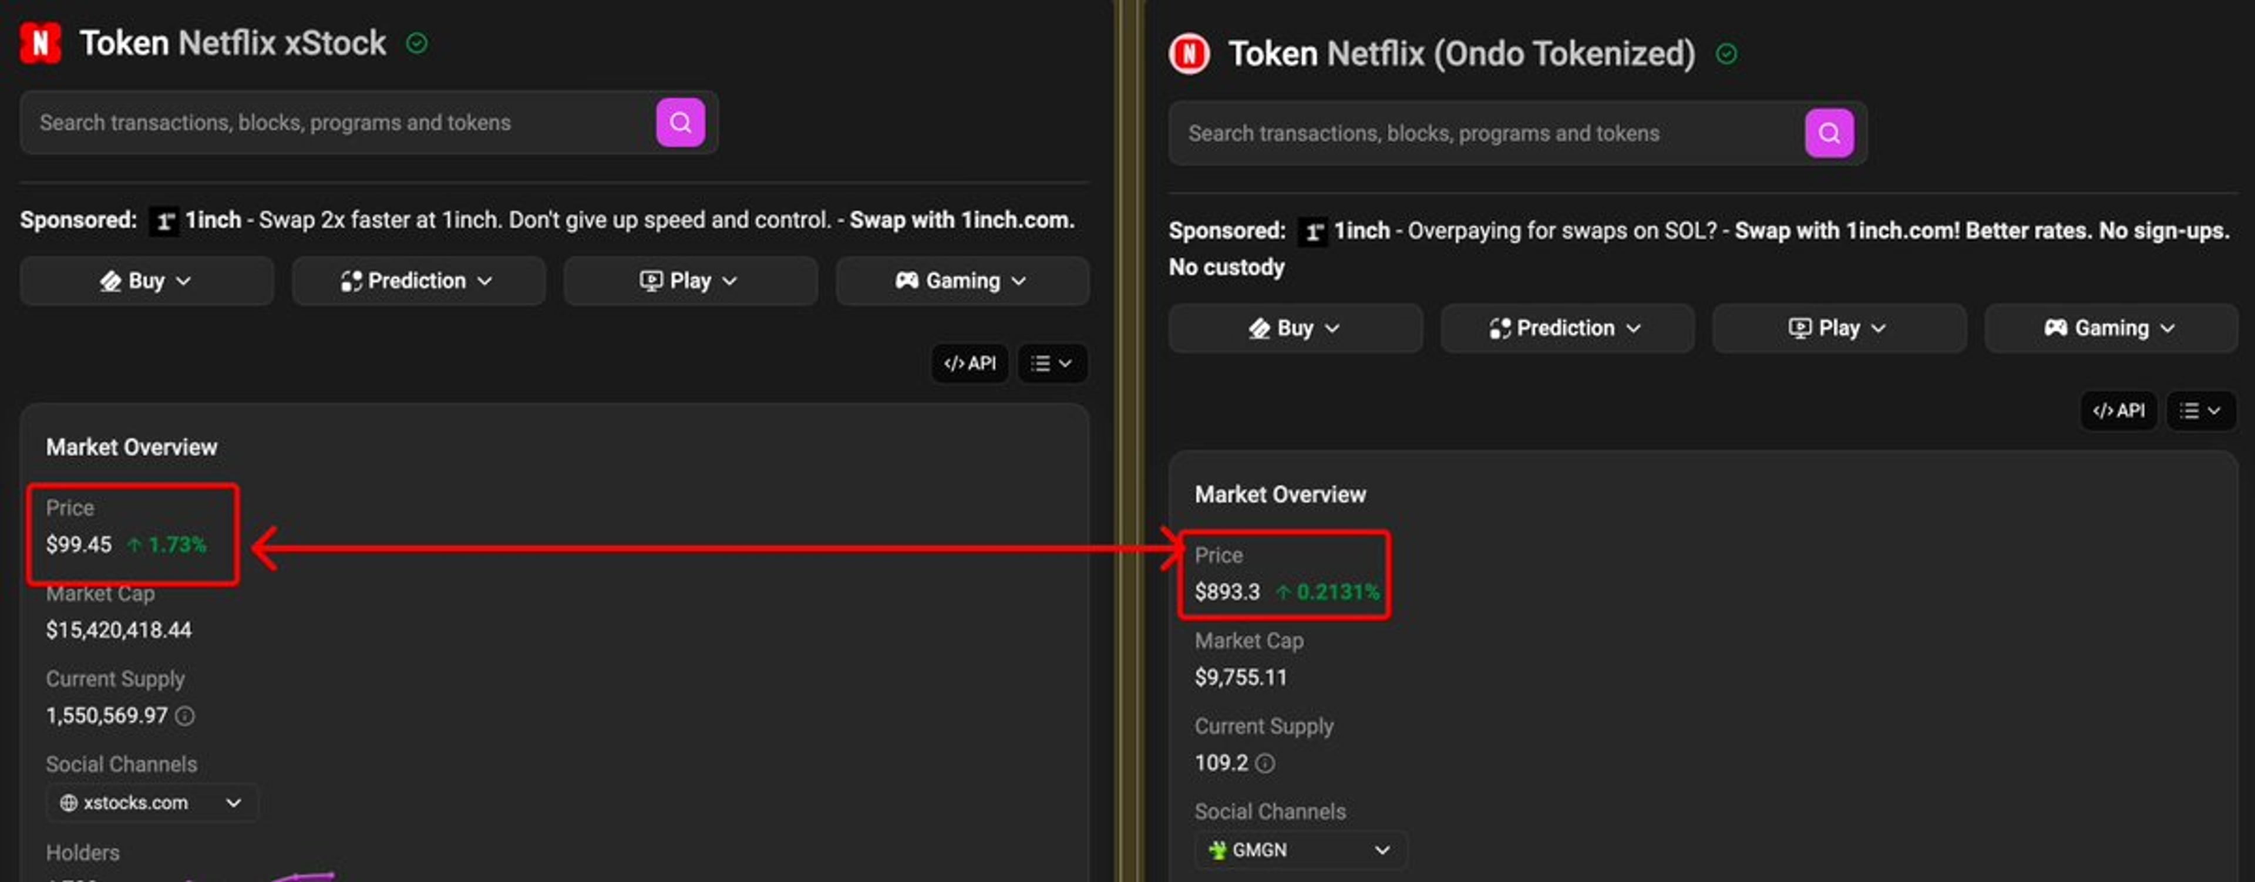2255x882 pixels.
Task: Select market cap value $15,420,418.44
Action: tap(119, 630)
